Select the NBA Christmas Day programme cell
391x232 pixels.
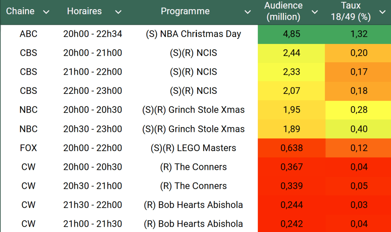[193, 34]
